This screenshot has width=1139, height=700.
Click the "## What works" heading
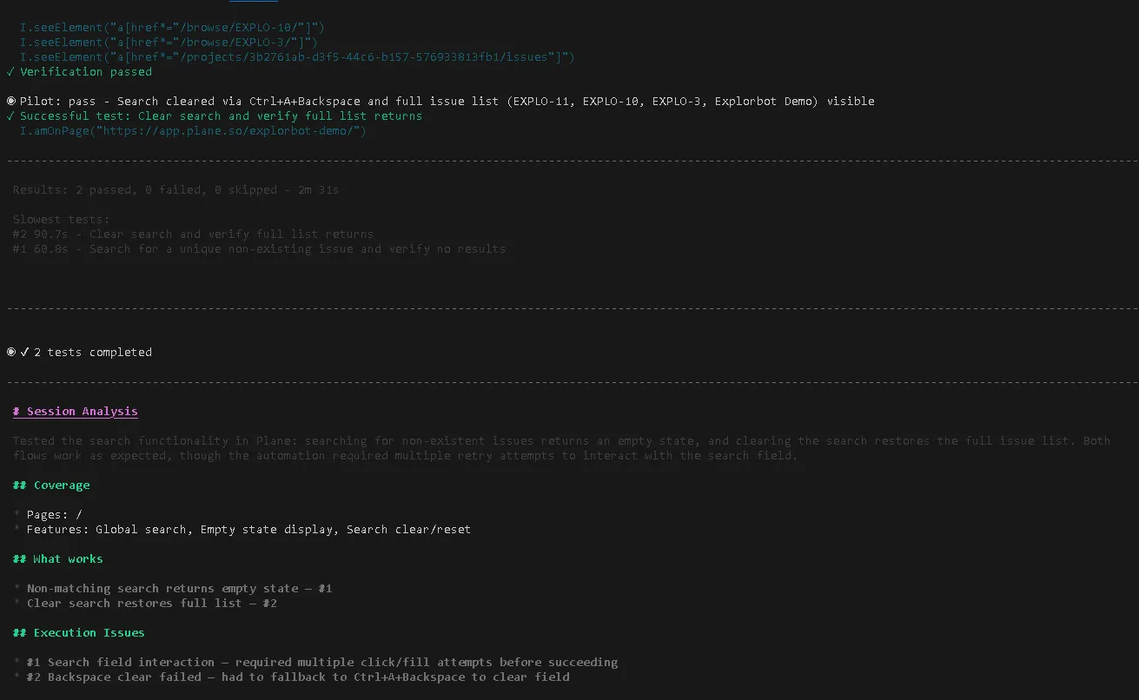58,559
